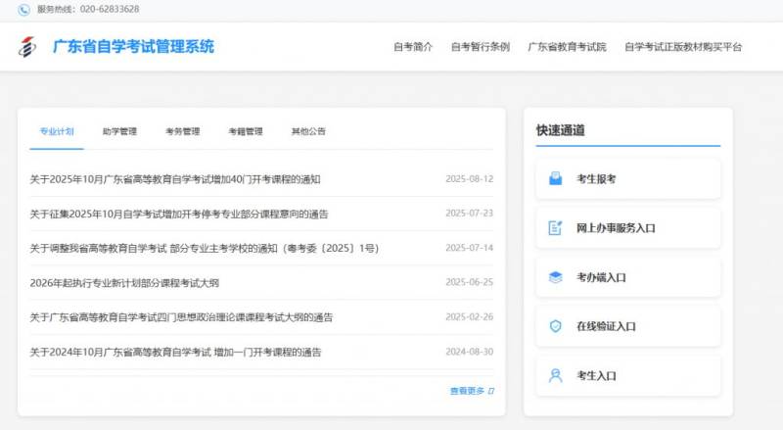Click the 考办端入口 stack icon

click(x=555, y=277)
